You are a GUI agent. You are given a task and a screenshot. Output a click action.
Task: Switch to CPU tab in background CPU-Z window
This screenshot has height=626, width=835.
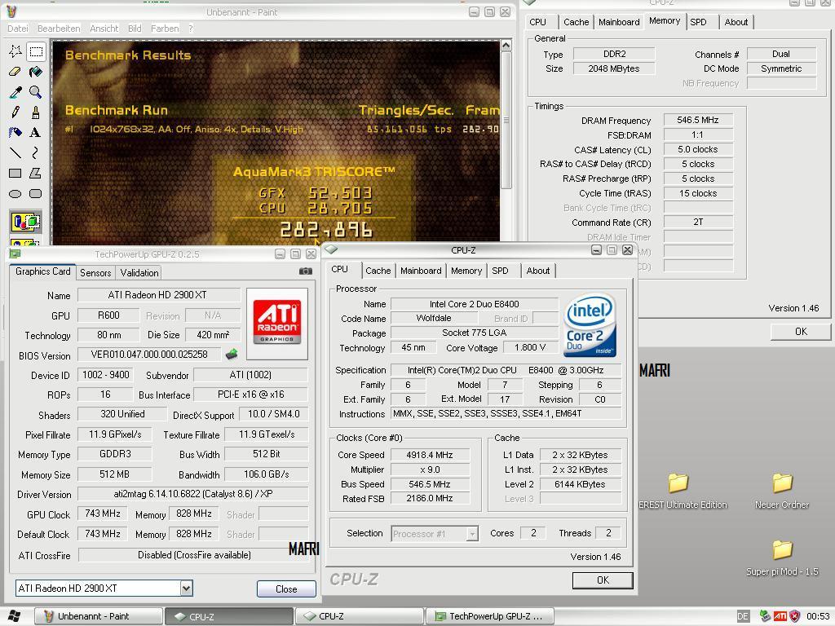[538, 22]
